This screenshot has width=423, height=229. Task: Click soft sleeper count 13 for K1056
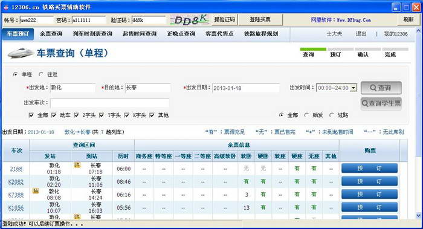(x=247, y=208)
